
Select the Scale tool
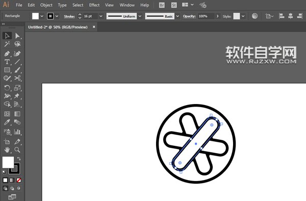[17, 88]
